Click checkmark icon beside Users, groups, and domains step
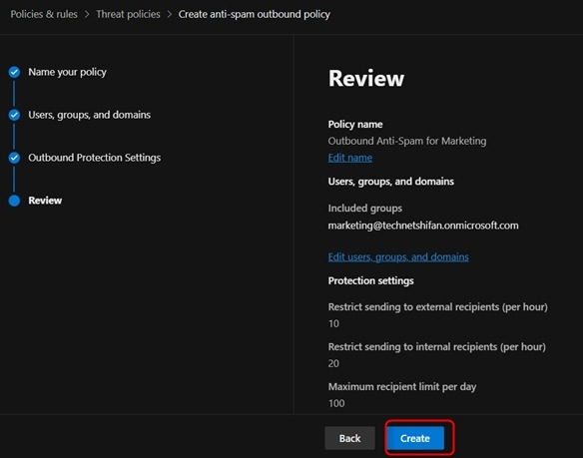The width and height of the screenshot is (583, 458). [15, 115]
